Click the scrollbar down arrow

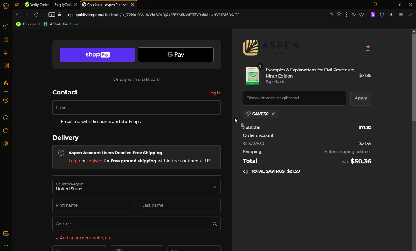point(414,249)
